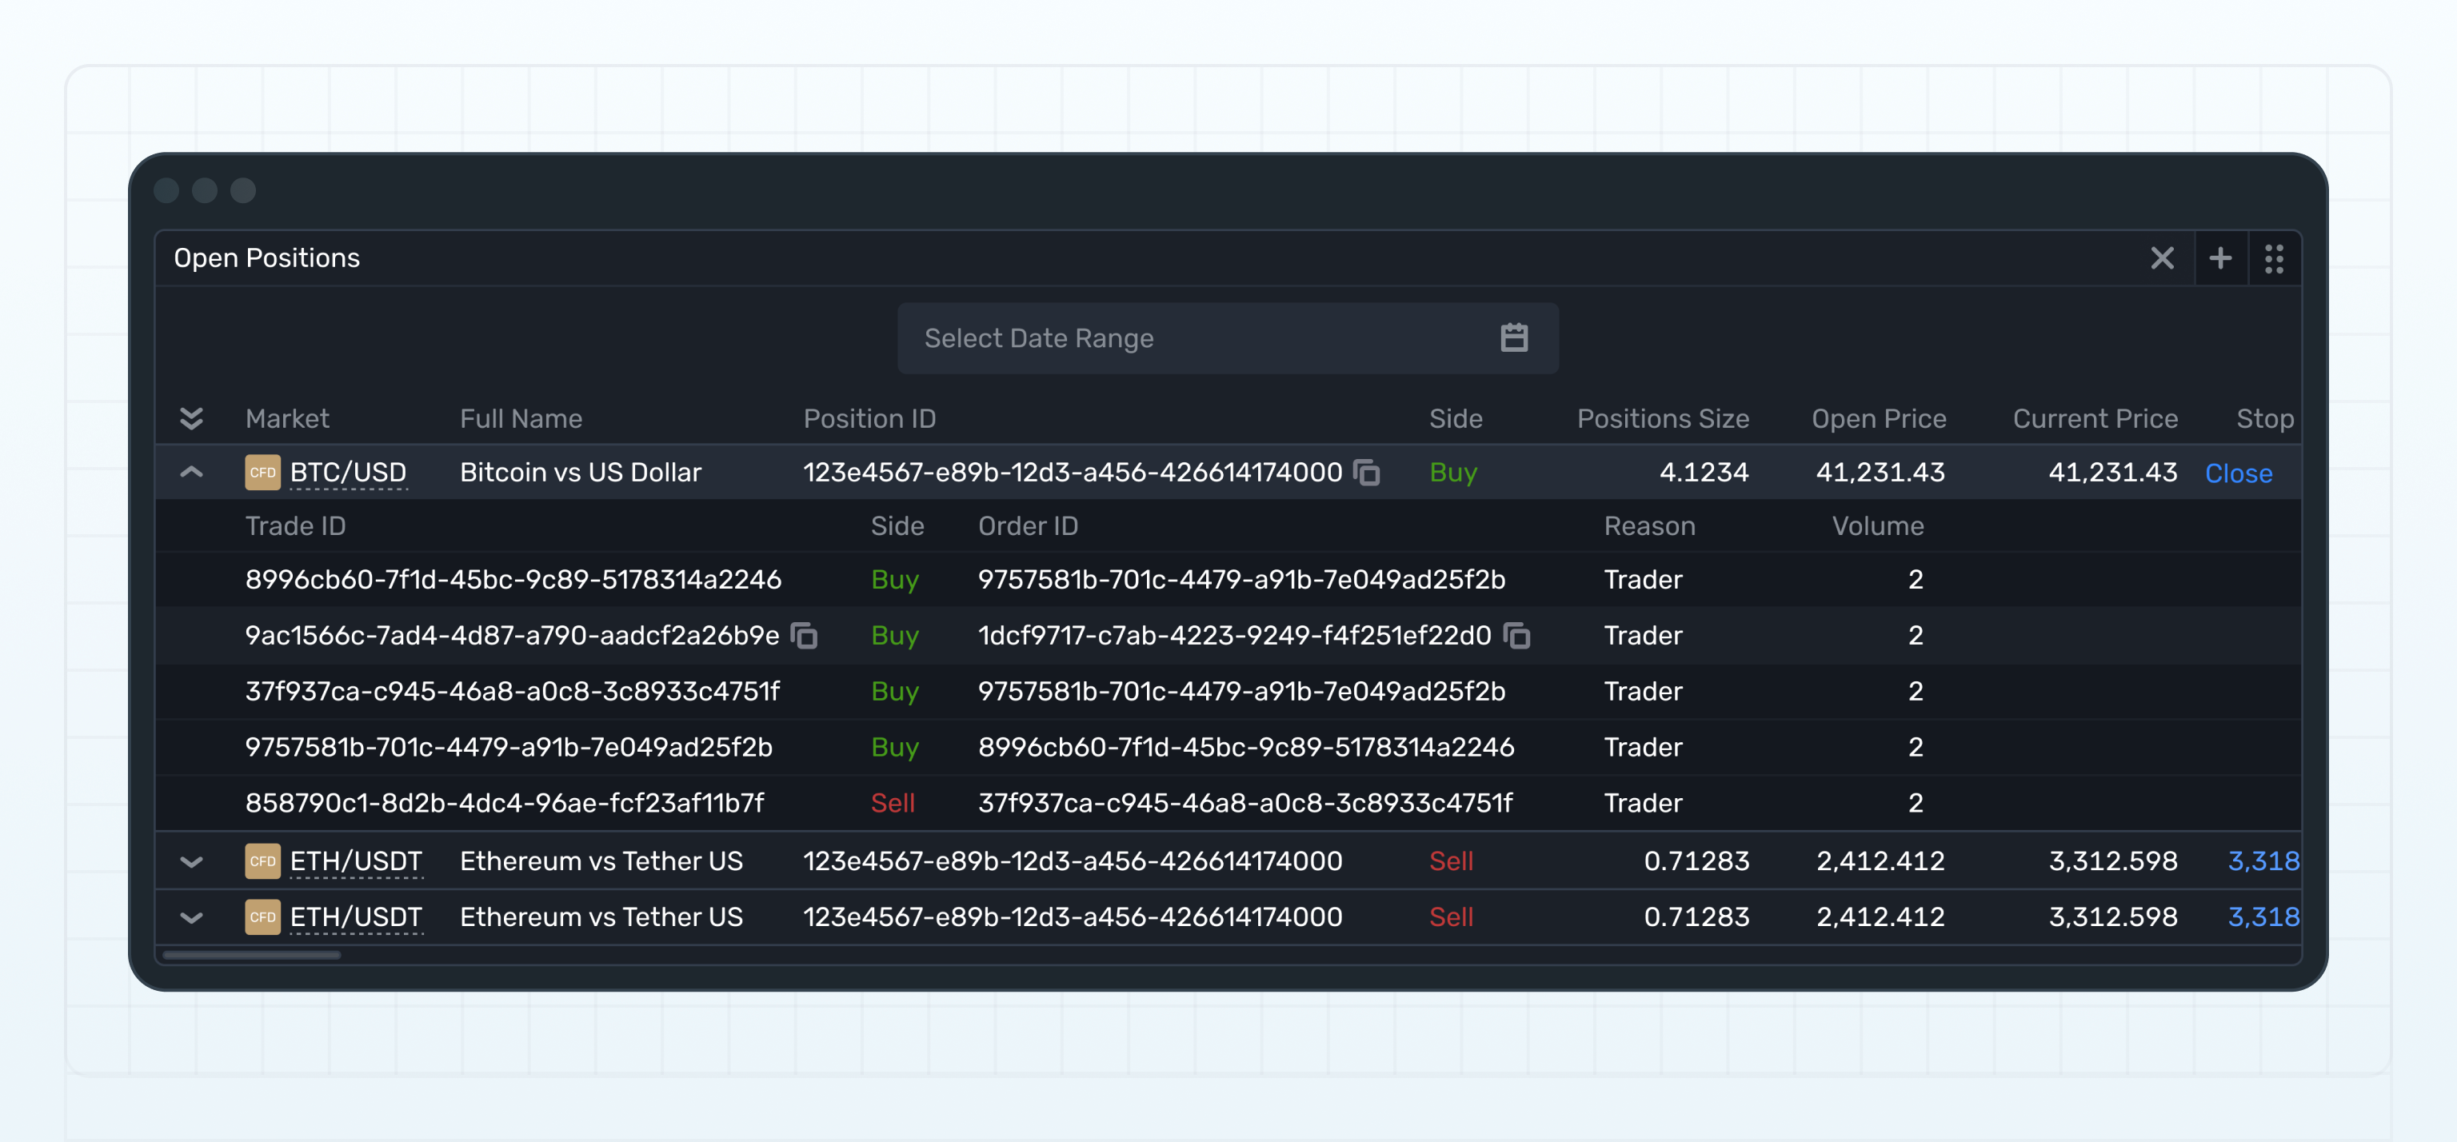Sort by the Full Name column header

pyautogui.click(x=521, y=419)
